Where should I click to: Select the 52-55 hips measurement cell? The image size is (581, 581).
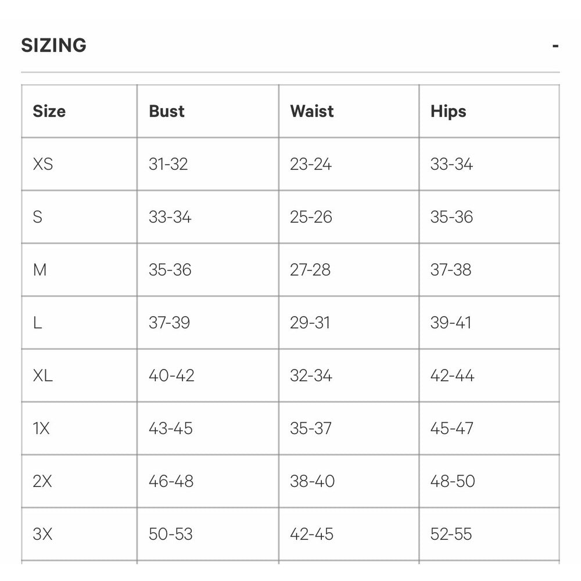coord(451,535)
